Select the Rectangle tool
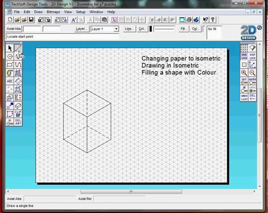The height and width of the screenshot is (213, 268). pyautogui.click(x=10, y=65)
